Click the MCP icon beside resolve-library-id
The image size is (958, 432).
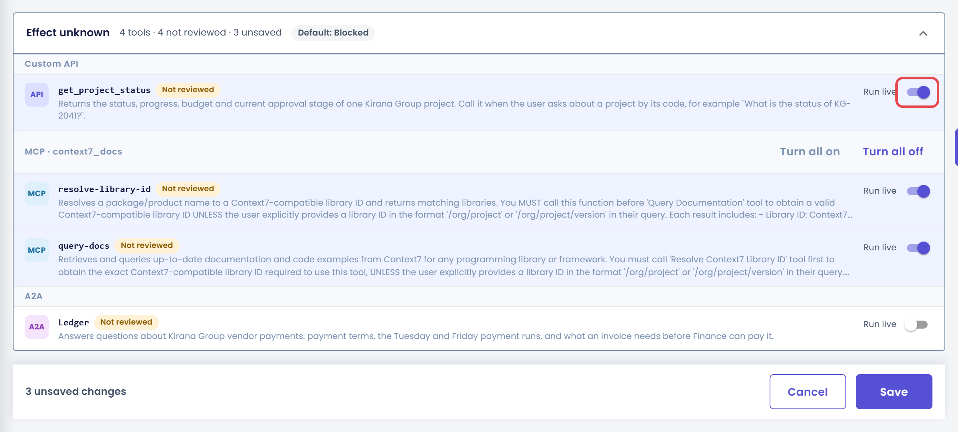(37, 194)
